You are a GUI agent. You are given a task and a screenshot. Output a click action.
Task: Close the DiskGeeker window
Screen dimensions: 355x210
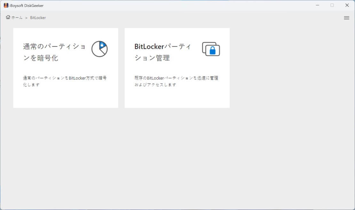347,5
